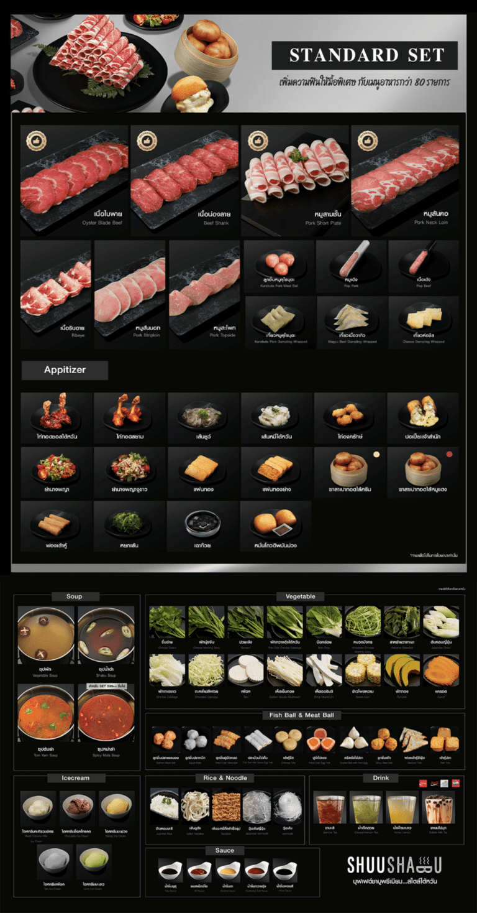Open the Vegetable section header
Viewport: 477px width, 913px height.
[301, 596]
